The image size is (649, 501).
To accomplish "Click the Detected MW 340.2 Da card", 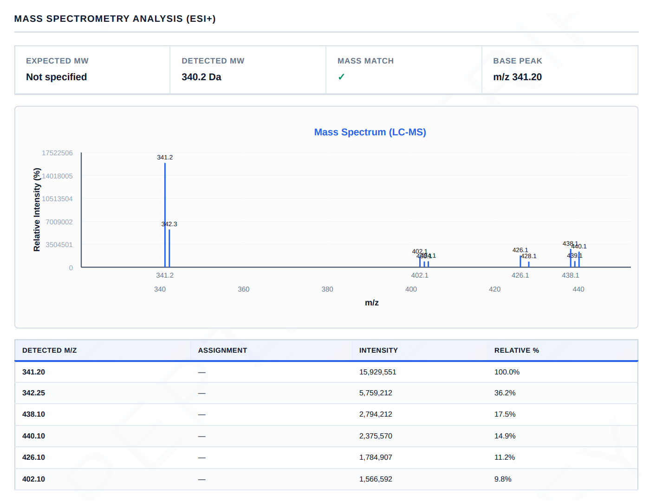I will 248,70.
